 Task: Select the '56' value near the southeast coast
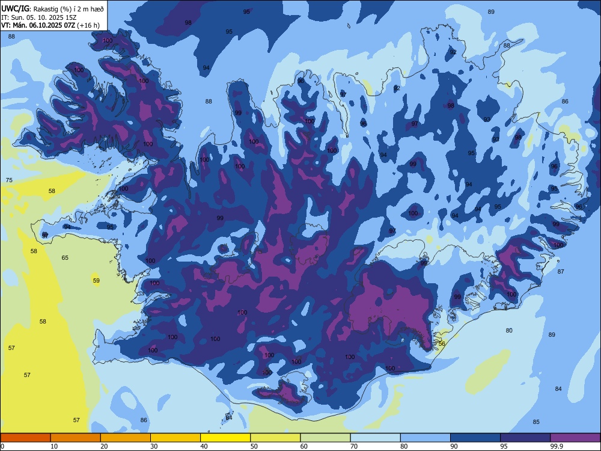[442, 343]
